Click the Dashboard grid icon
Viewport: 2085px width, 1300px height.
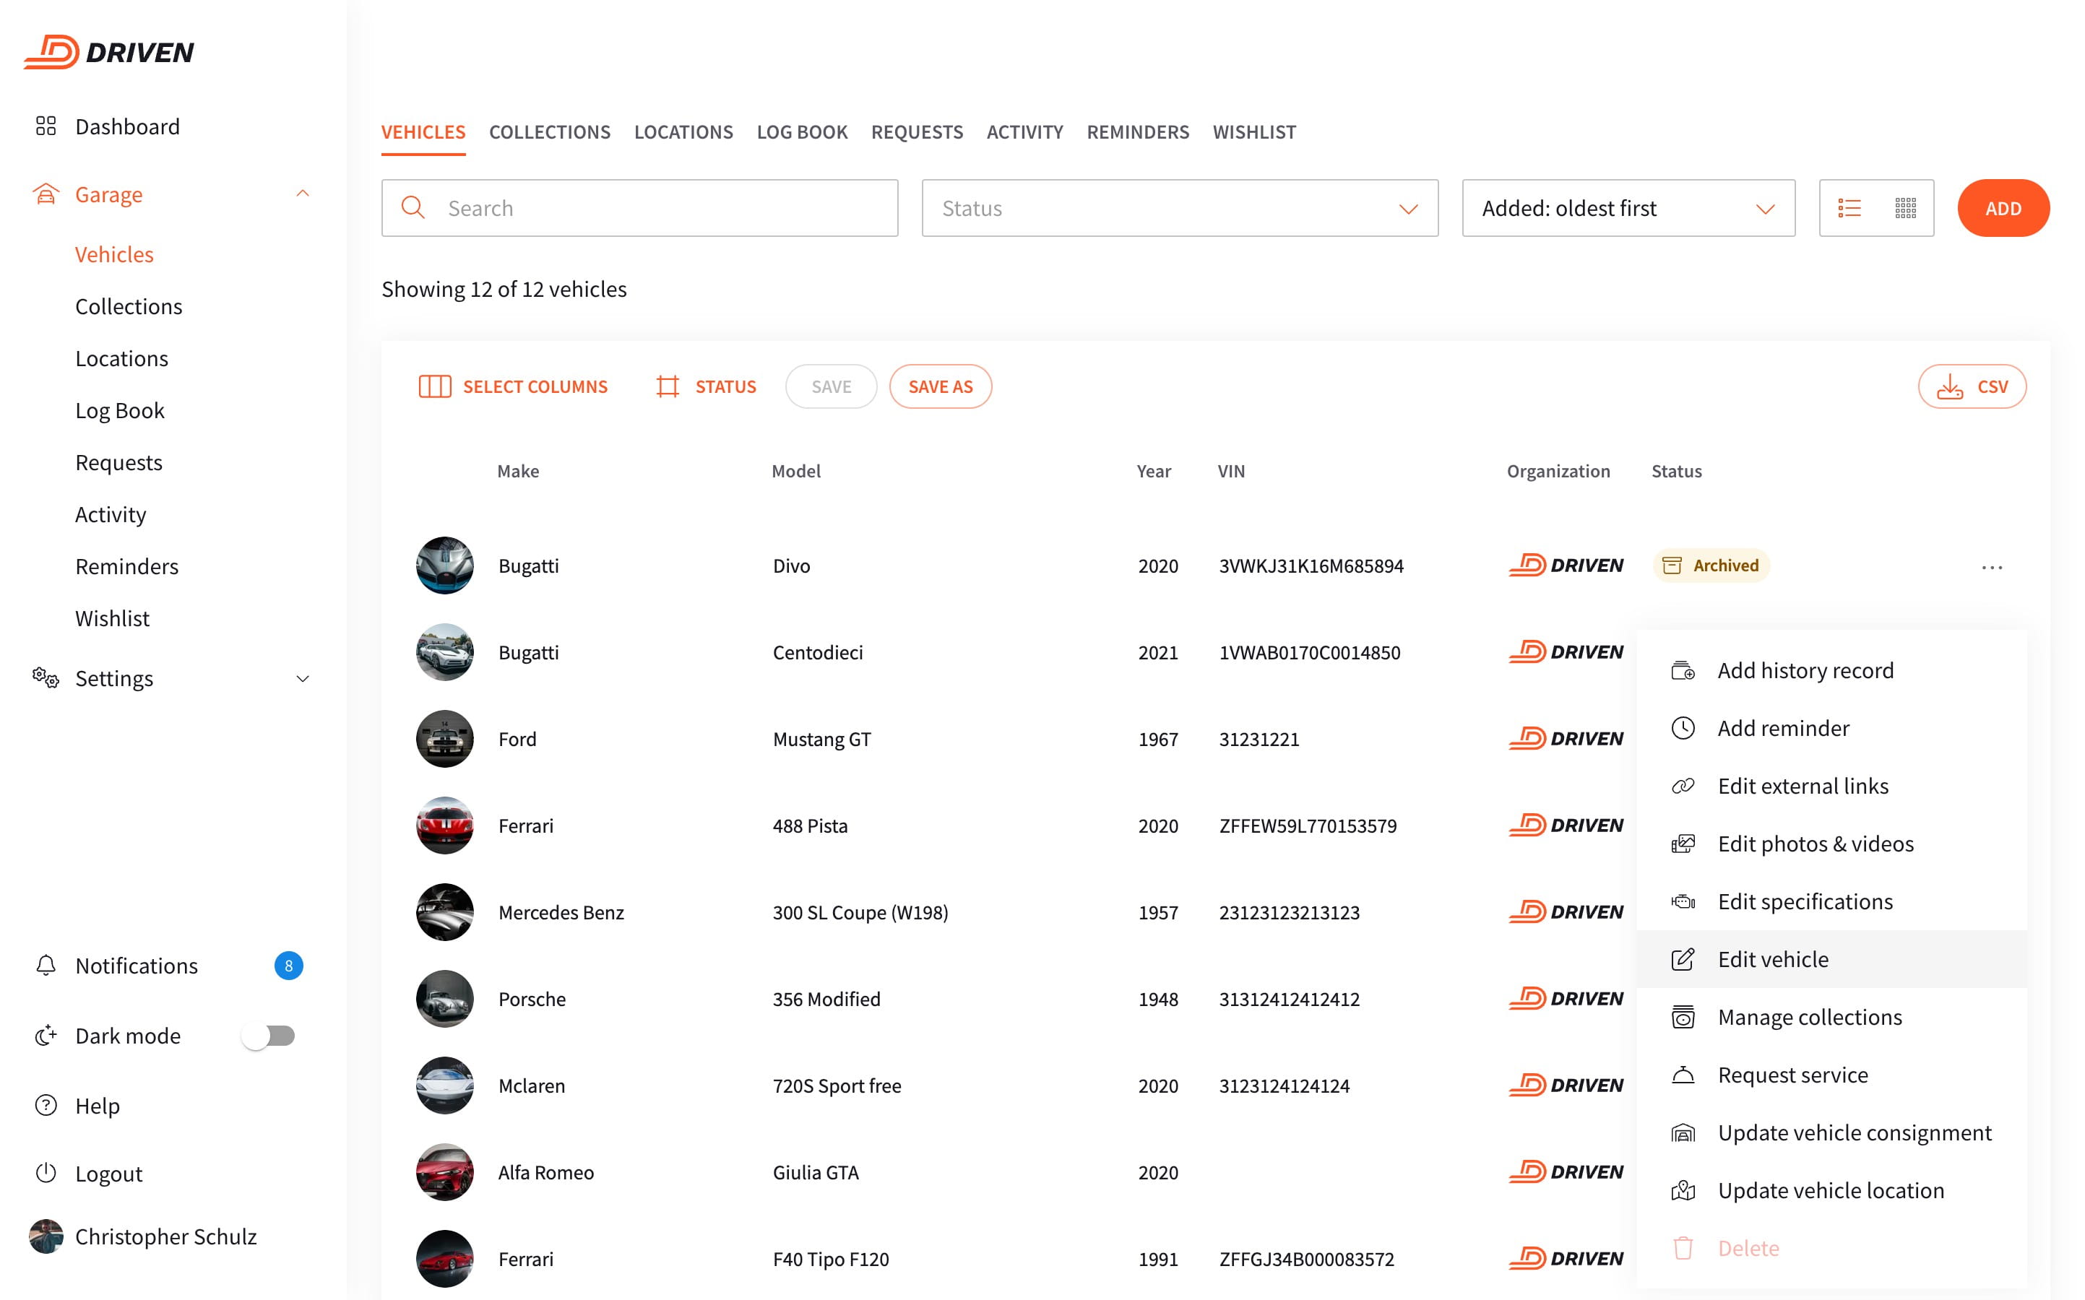pos(46,126)
